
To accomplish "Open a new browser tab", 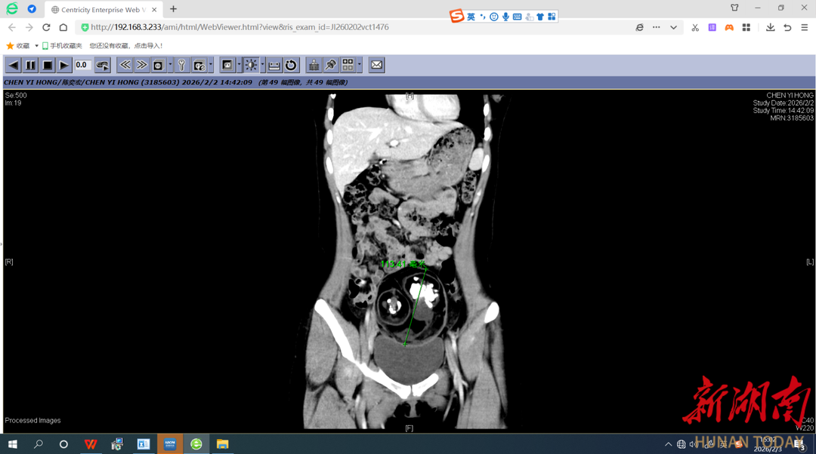I will point(173,9).
